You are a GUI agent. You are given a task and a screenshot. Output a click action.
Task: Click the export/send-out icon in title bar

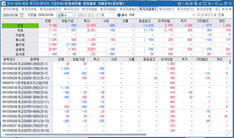(x=191, y=4)
